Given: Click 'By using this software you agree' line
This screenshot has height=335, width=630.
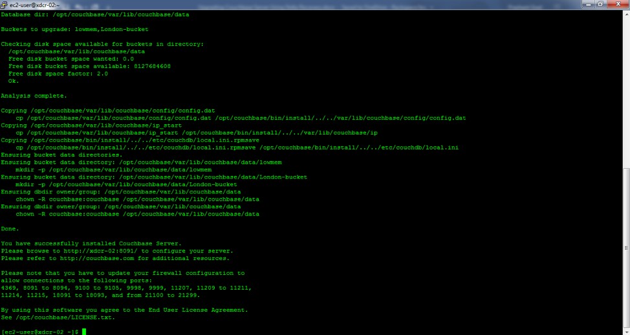Looking at the screenshot, I should click(x=125, y=310).
